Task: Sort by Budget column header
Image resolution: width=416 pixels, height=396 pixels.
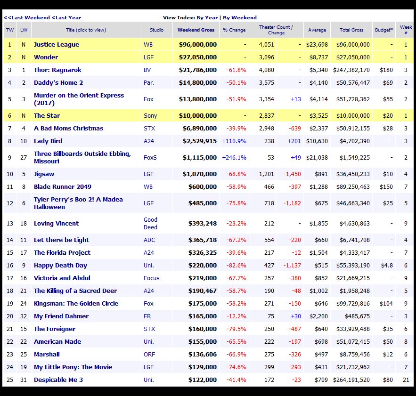Action: tap(383, 30)
